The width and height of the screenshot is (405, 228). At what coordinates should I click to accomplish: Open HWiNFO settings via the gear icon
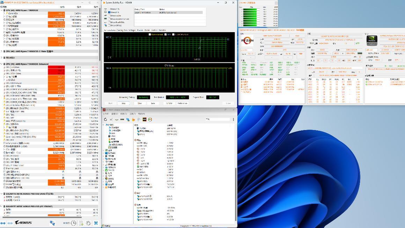[x=88, y=223]
